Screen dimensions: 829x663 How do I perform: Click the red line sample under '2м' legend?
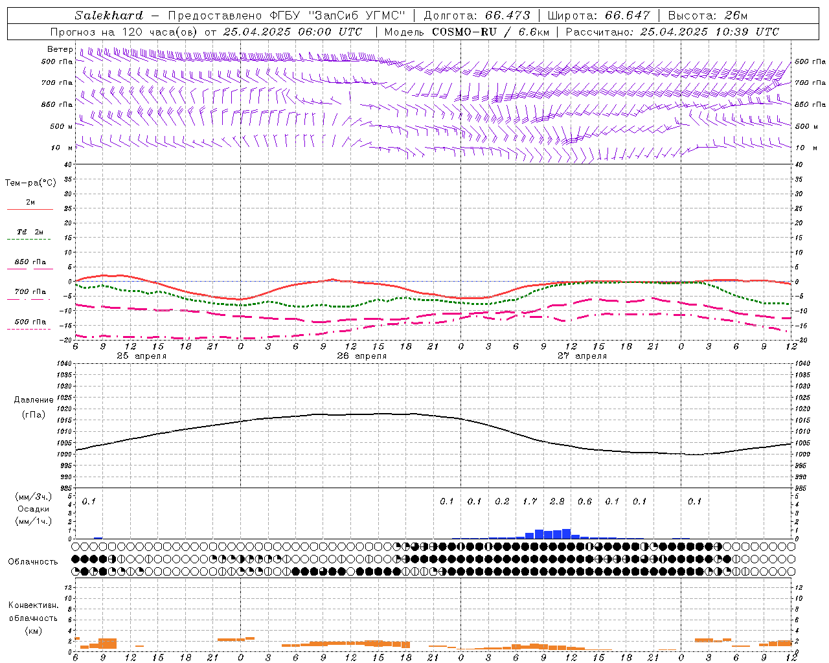click(x=30, y=210)
